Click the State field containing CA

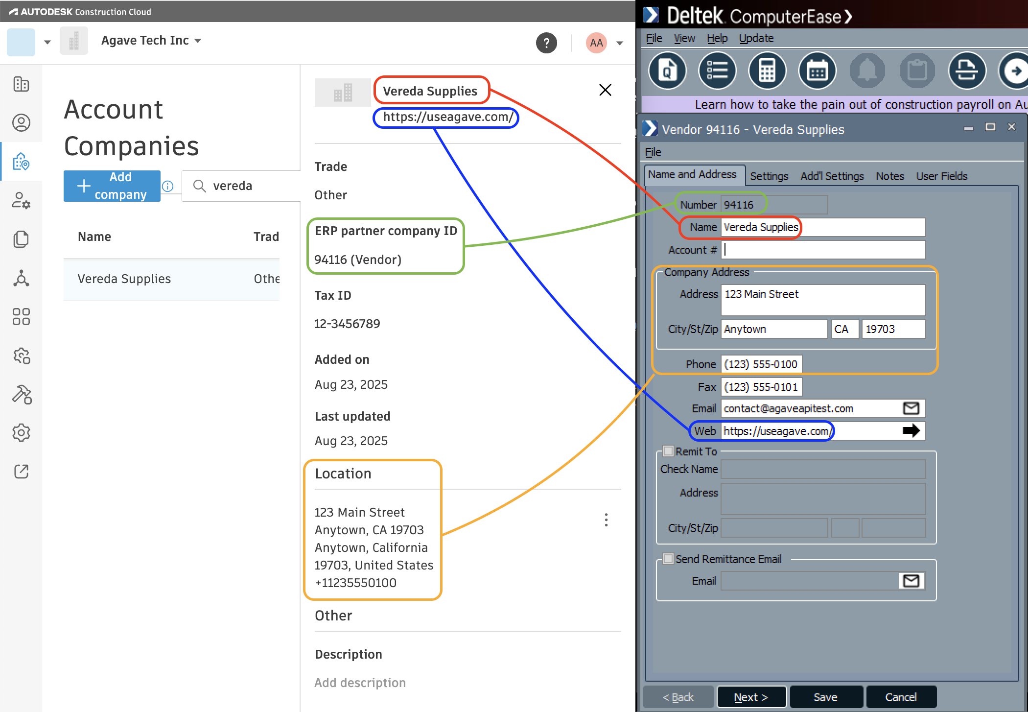coord(845,329)
